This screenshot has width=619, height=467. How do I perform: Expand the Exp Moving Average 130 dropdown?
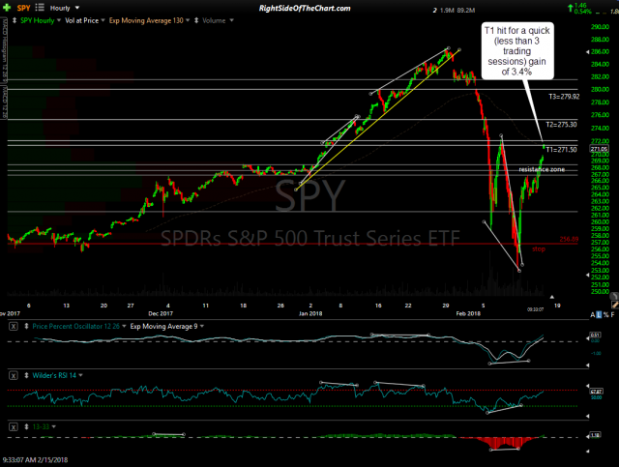click(188, 20)
